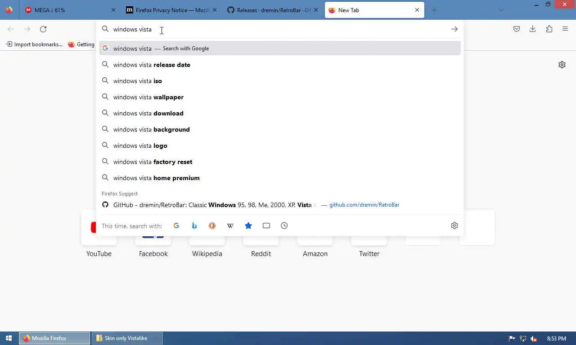Click the 8:53 PM taskbar clock
Screen dimensions: 576x345
(x=556, y=339)
